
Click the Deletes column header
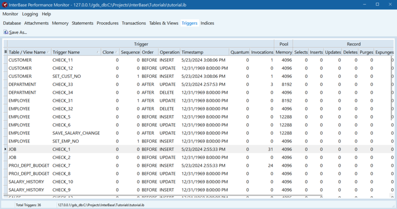coord(350,52)
